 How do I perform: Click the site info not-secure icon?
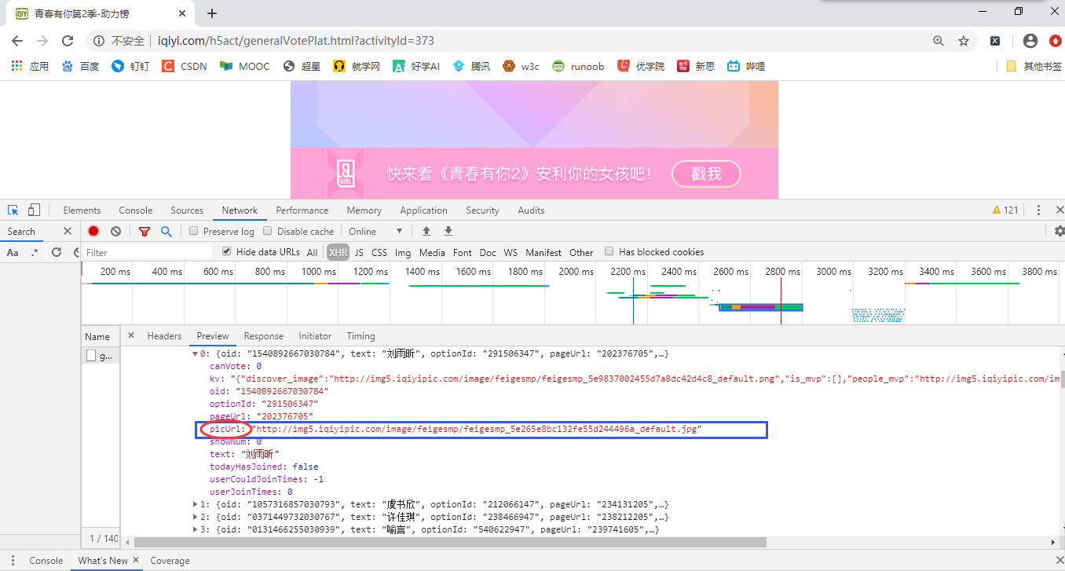point(98,41)
